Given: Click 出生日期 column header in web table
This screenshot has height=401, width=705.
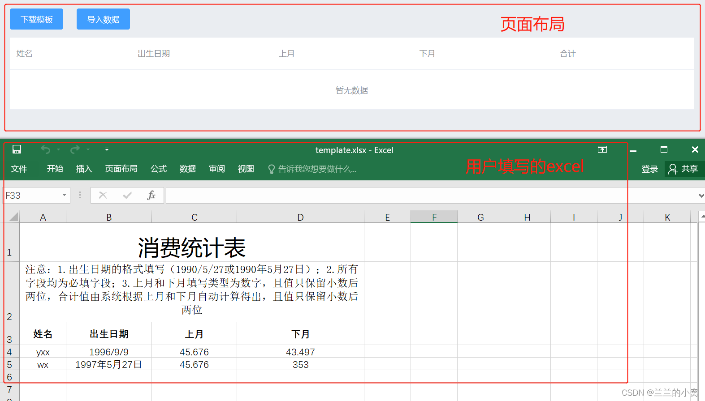Looking at the screenshot, I should point(154,54).
